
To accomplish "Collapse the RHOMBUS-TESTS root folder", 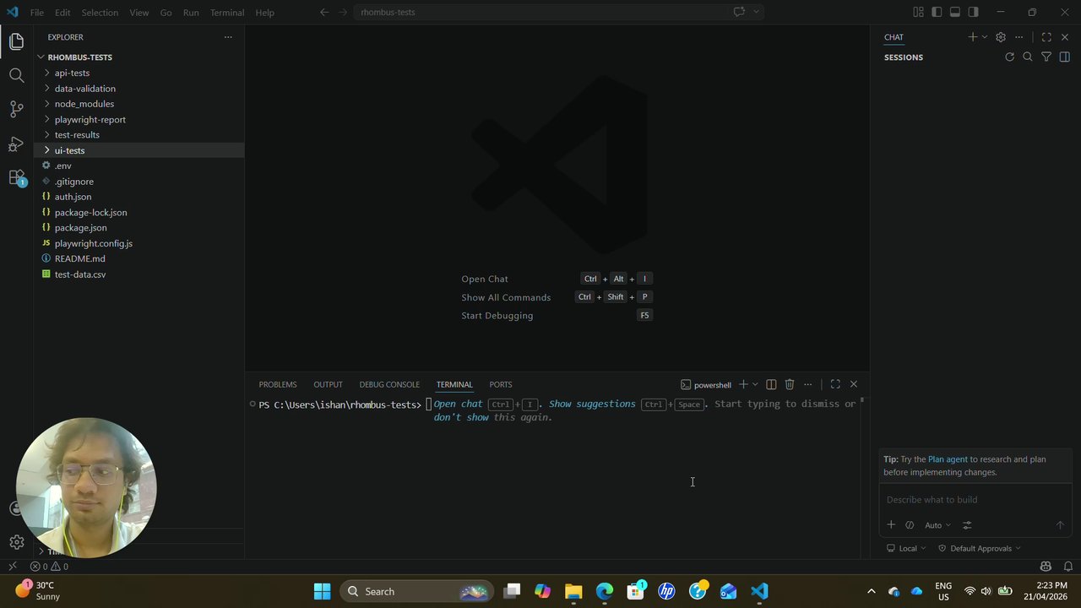I will coord(139,57).
